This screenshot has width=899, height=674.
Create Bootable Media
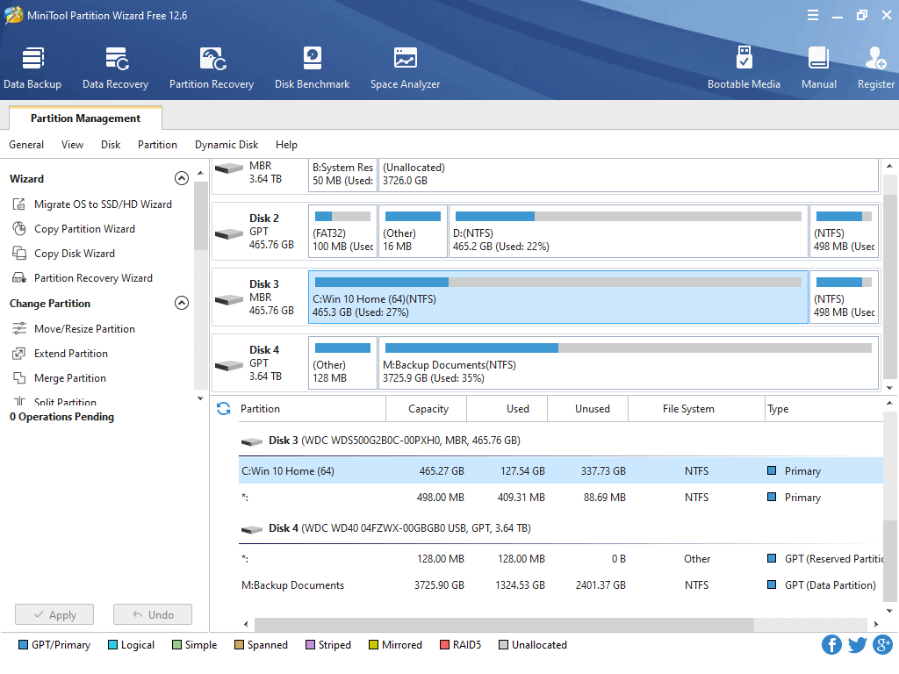click(x=744, y=68)
